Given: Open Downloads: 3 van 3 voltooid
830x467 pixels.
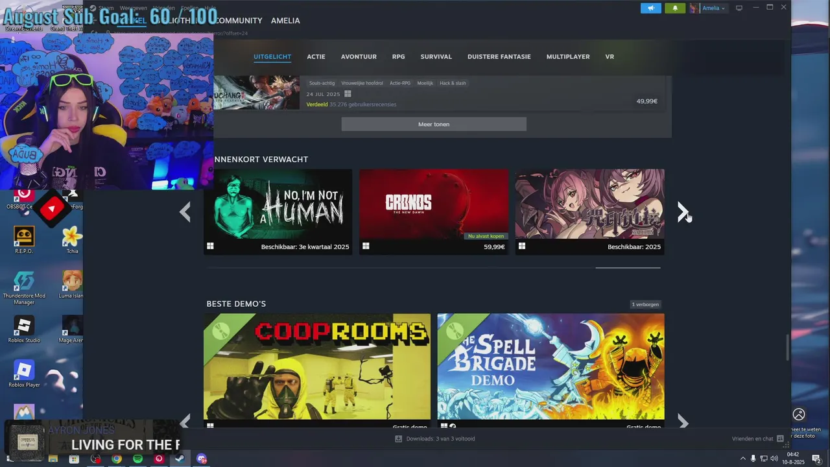Looking at the screenshot, I should [435, 439].
